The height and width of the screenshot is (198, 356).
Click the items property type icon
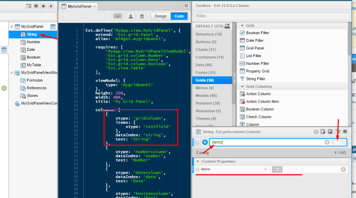(x=197, y=169)
